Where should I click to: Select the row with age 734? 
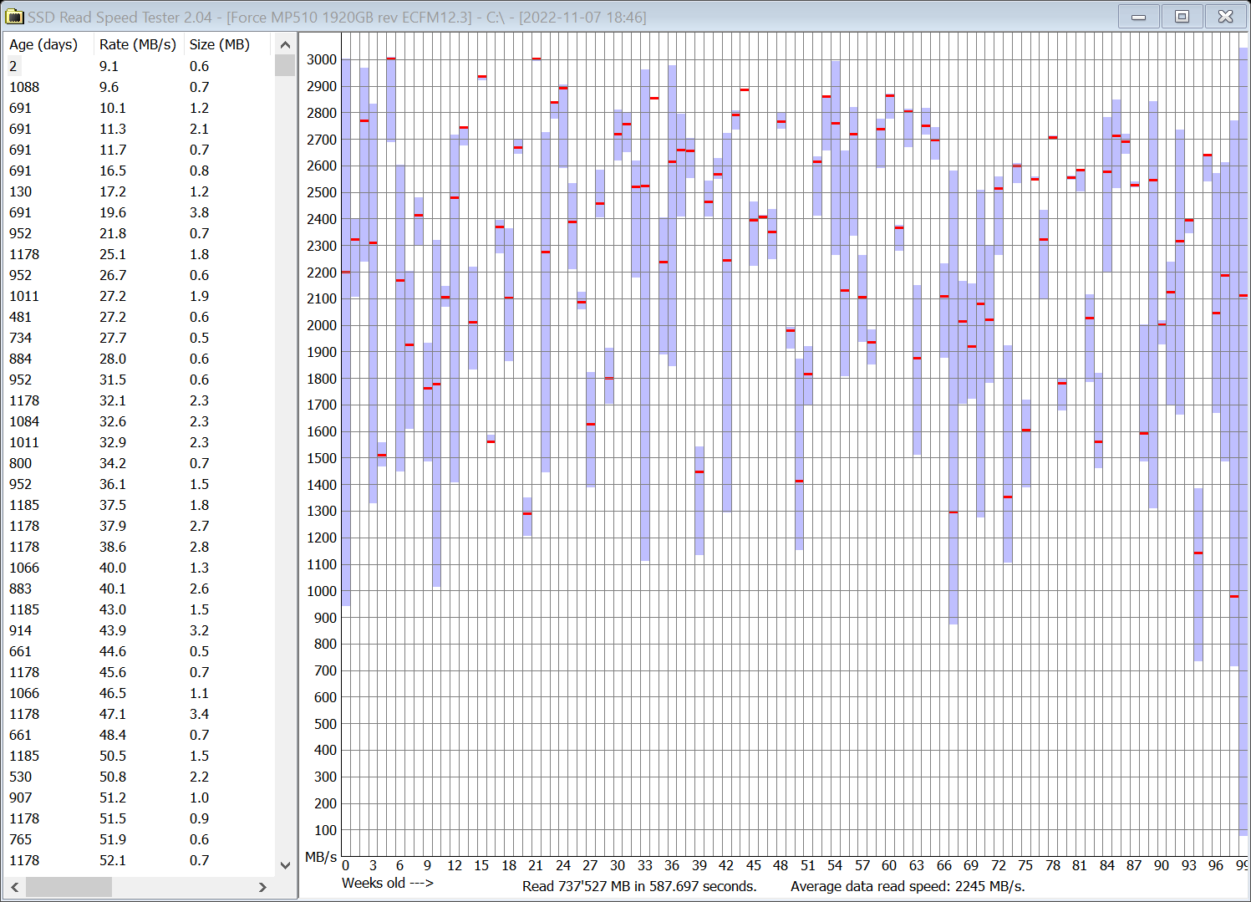tap(140, 338)
